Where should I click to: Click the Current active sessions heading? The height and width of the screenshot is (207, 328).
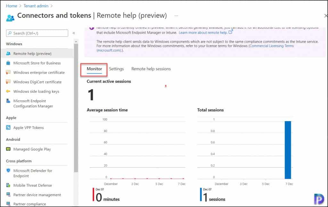109,81
